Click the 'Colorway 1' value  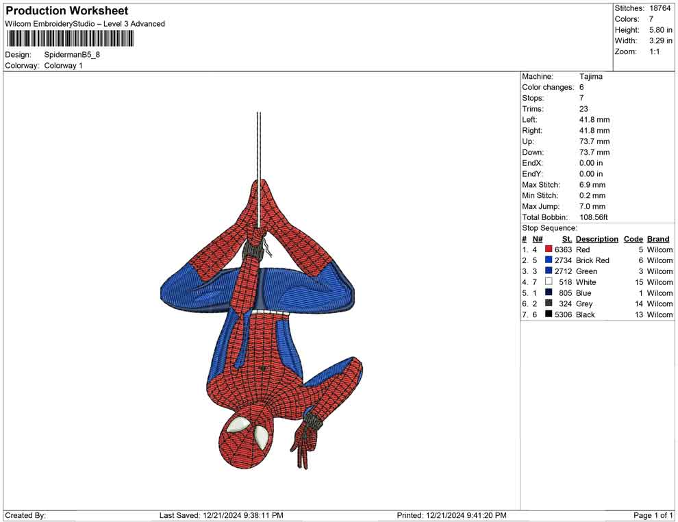(63, 66)
